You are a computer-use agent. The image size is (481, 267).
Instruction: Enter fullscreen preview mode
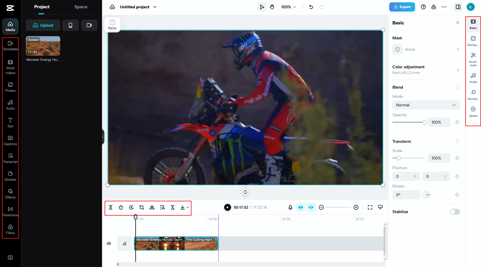[x=370, y=207]
